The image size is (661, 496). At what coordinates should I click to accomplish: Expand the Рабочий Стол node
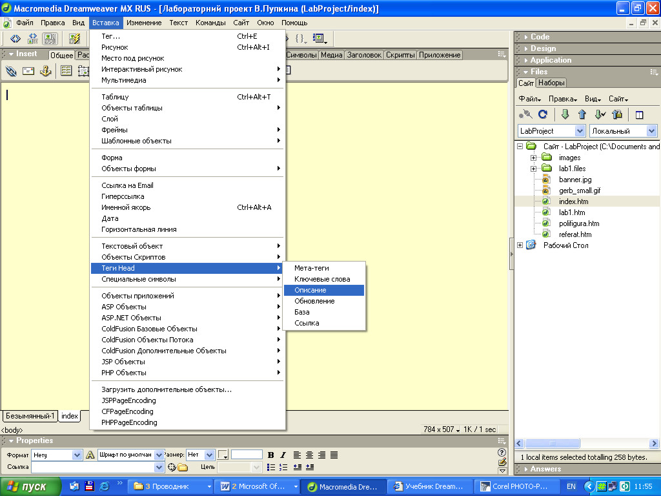point(520,245)
